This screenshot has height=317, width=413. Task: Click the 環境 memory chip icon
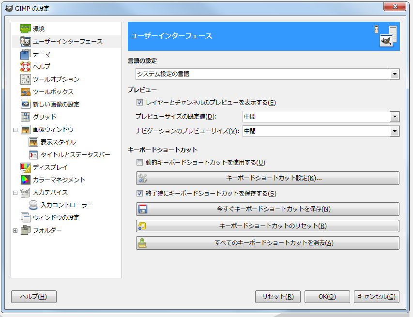click(x=26, y=29)
